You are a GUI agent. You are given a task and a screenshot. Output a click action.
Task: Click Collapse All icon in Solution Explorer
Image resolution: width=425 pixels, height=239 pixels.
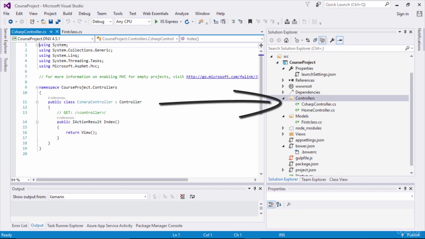pos(315,40)
